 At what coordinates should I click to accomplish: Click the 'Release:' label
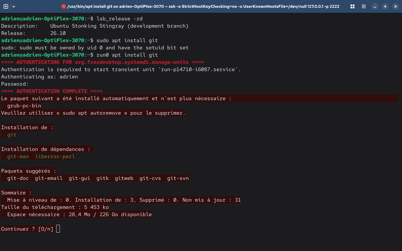click(x=13, y=33)
